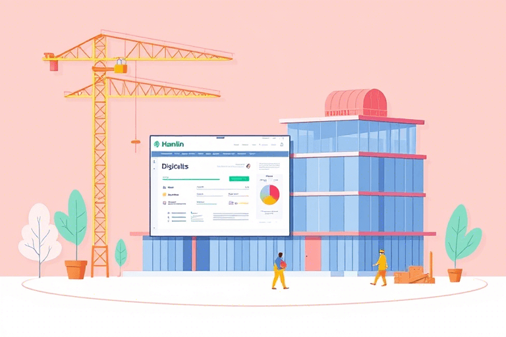Click the round orange icon beside Digicelts heading
The width and height of the screenshot is (506, 337).
(246, 167)
